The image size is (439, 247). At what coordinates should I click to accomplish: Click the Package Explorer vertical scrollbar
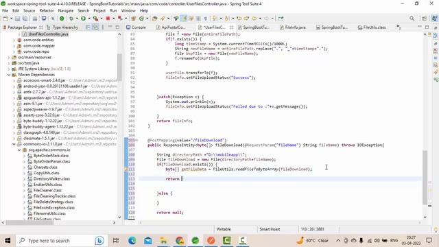tap(119, 67)
